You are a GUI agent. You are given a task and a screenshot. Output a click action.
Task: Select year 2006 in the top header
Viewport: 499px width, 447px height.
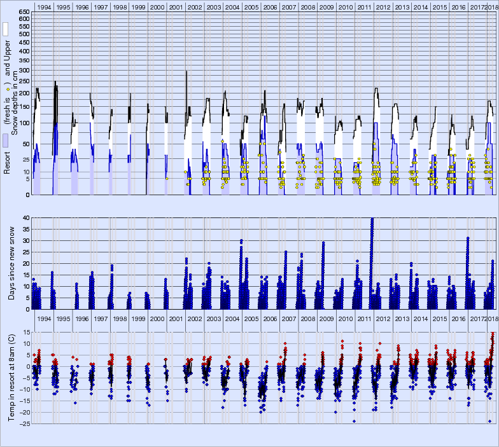(271, 6)
